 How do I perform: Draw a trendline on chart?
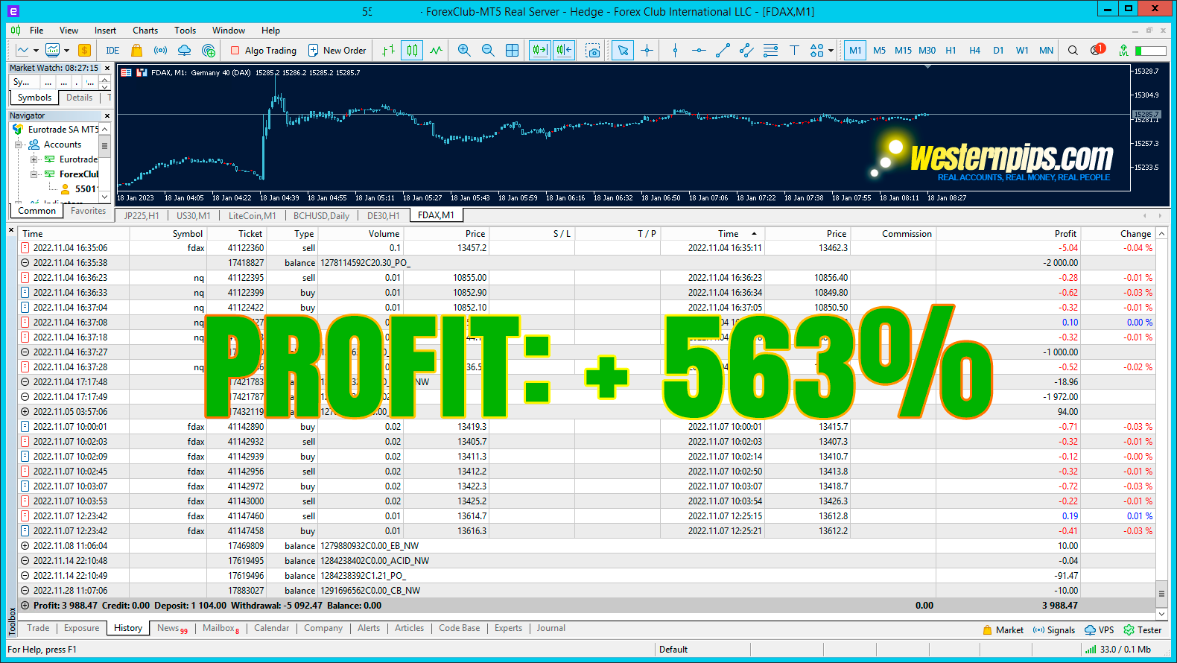[723, 51]
